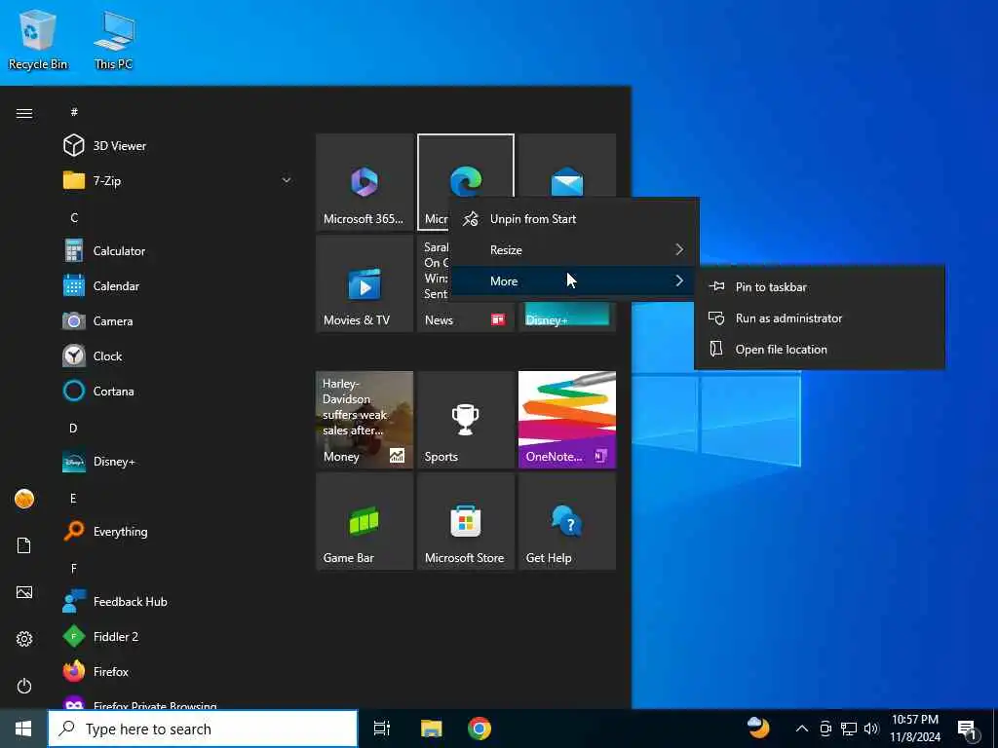Open the Get Help tile
The image size is (998, 748).
pos(567,521)
